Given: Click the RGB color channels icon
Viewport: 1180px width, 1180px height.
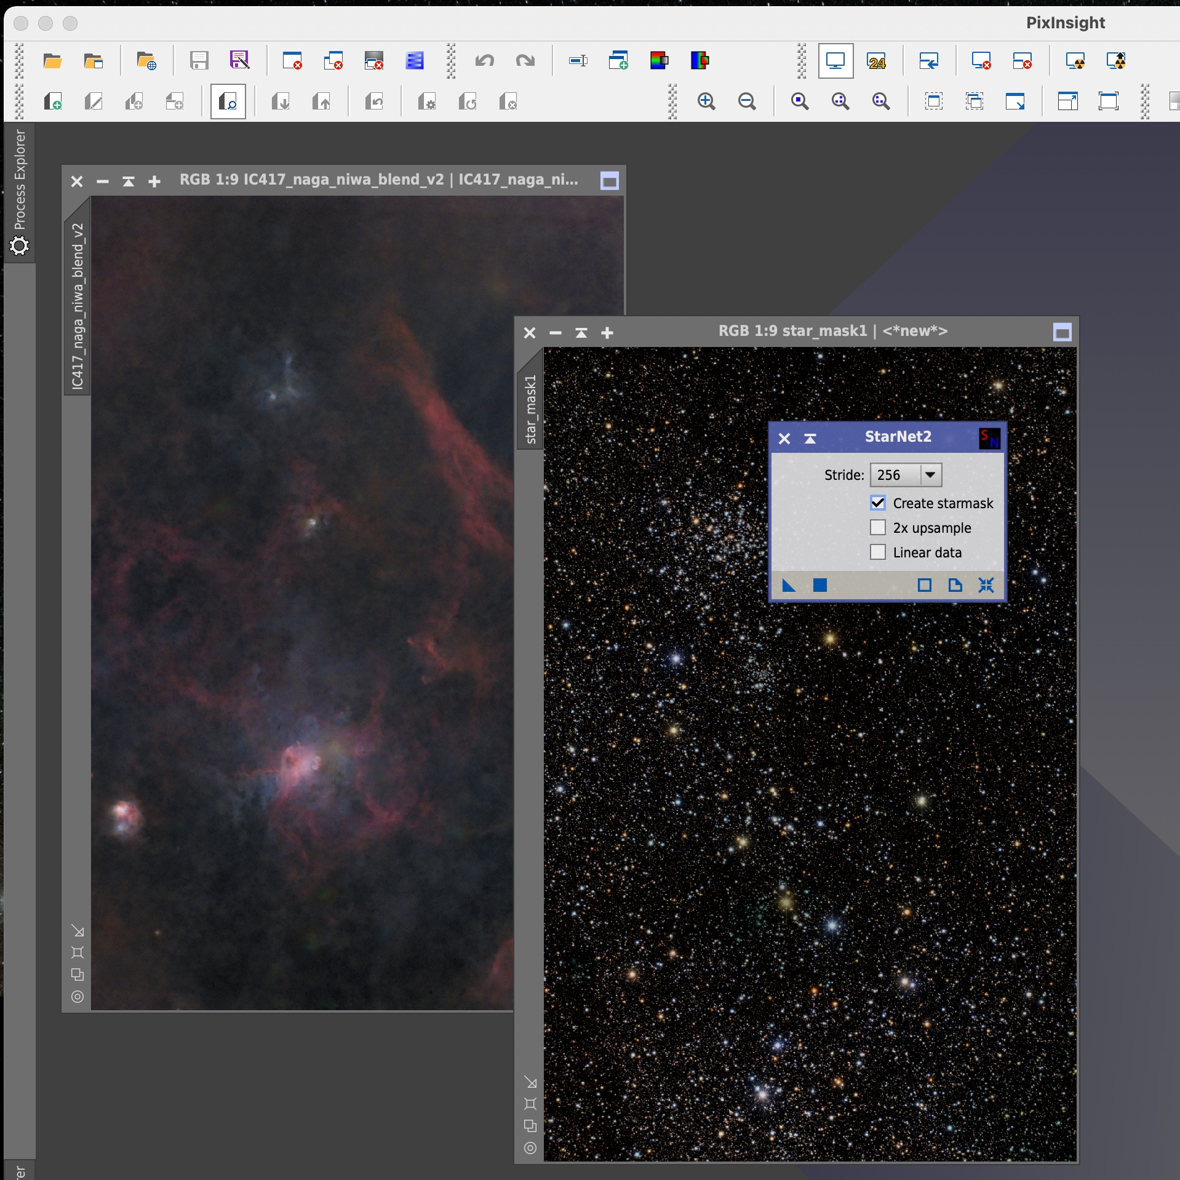Looking at the screenshot, I should 659,61.
